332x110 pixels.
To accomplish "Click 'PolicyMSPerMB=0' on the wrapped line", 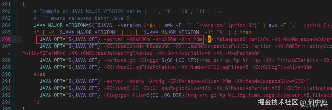I will point(44,53).
